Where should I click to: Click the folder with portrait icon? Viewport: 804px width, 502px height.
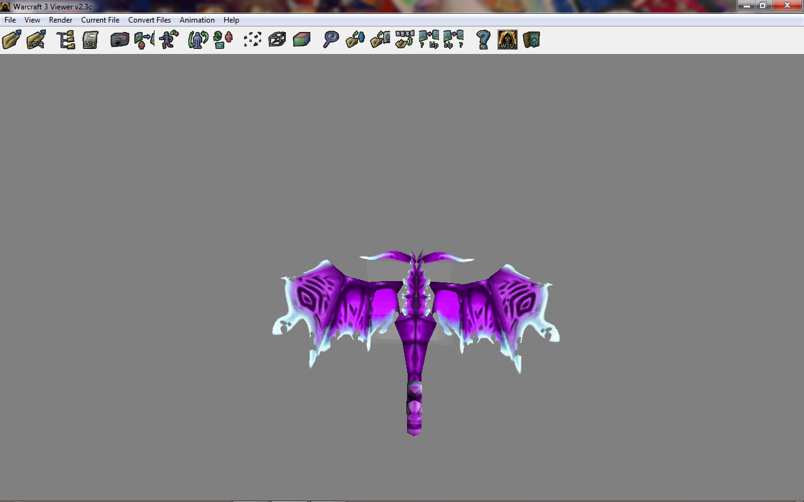click(x=380, y=40)
